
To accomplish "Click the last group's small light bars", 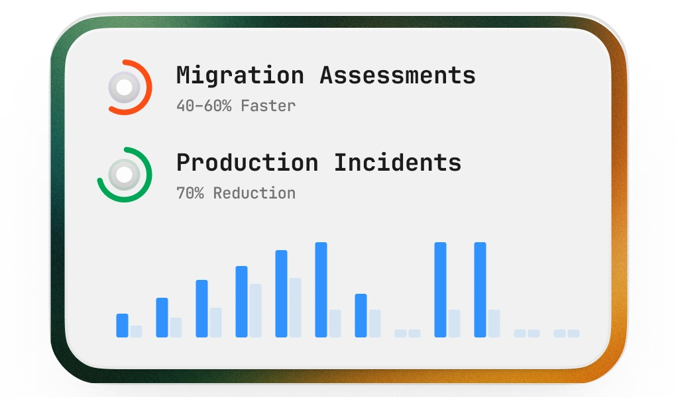I will [x=567, y=333].
